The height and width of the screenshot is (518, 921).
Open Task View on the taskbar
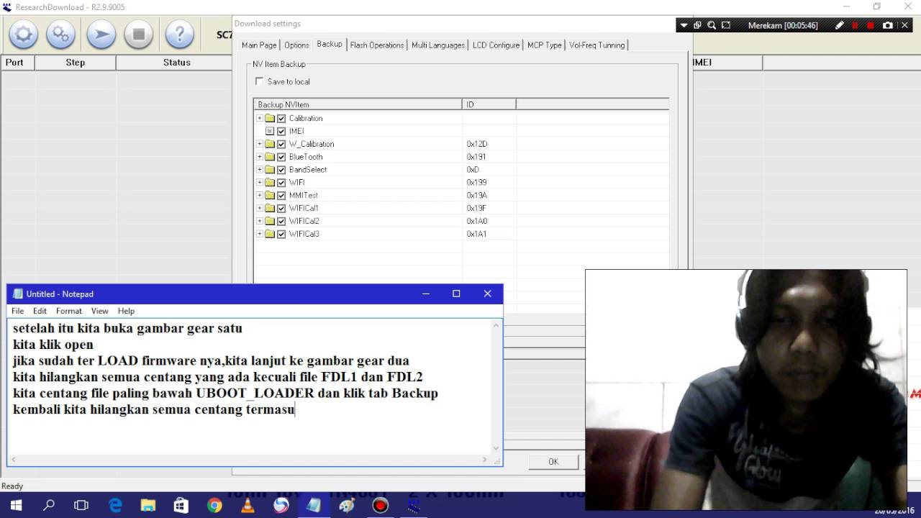click(81, 506)
